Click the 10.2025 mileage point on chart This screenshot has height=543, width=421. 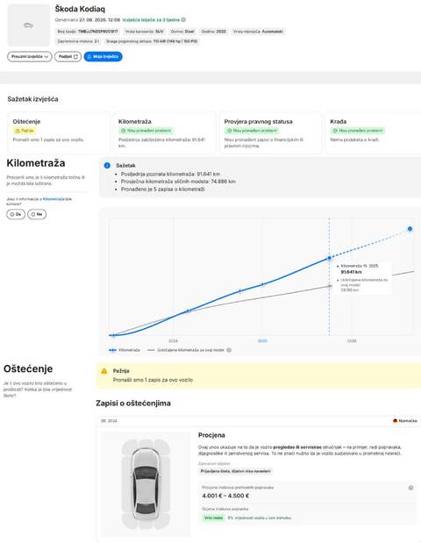pyautogui.click(x=329, y=258)
